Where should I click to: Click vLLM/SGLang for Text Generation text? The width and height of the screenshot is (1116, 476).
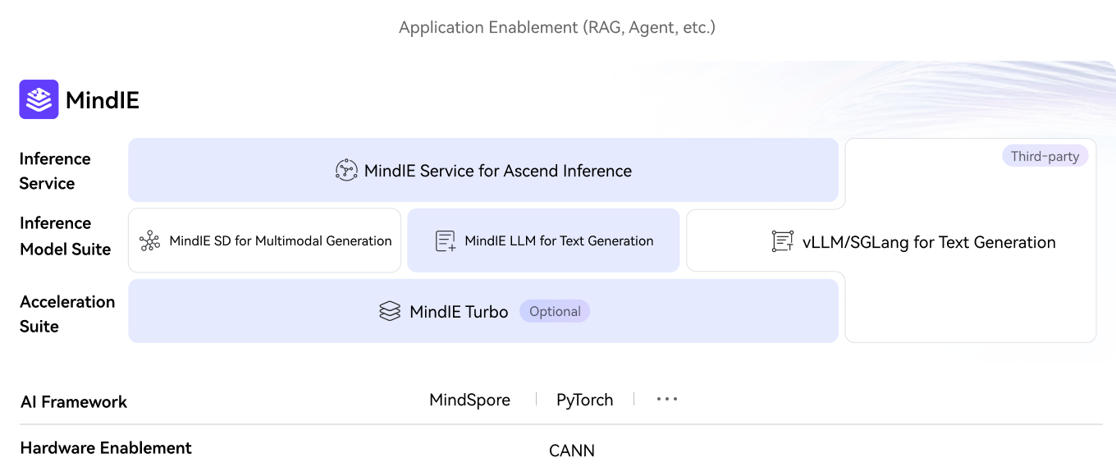point(928,242)
